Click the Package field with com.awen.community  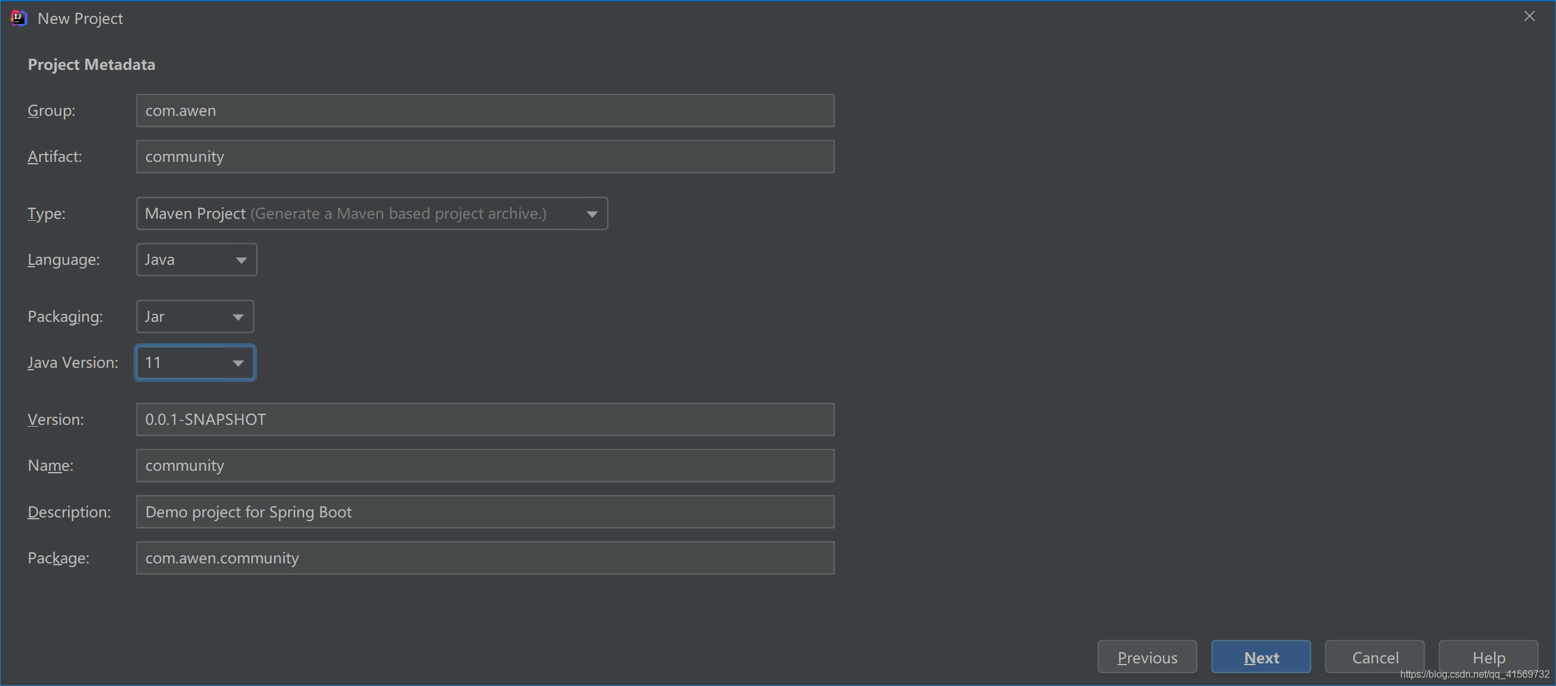485,558
